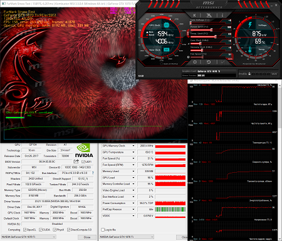Click the GPU chip icon beside GPU Clock gauge
This screenshot has width=282, height=241.
tap(166, 25)
